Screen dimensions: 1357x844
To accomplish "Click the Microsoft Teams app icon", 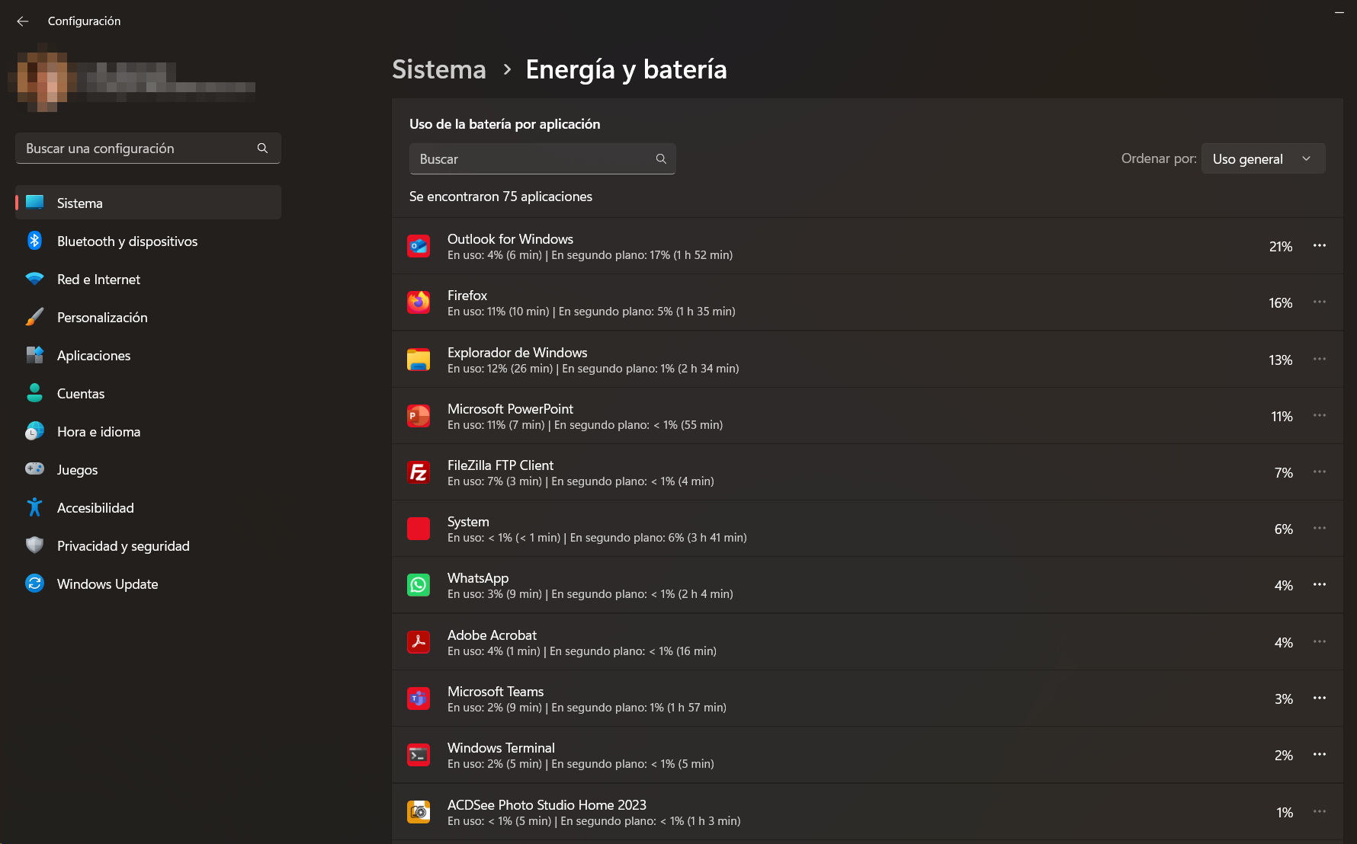I will tap(419, 699).
